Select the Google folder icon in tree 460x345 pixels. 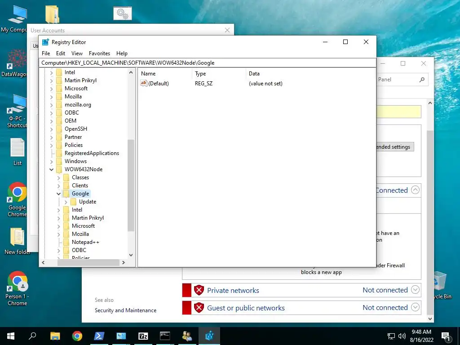coord(66,194)
